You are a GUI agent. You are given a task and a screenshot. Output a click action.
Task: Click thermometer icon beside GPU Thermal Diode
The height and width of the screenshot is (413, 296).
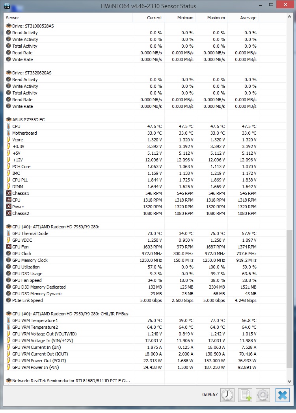click(x=8, y=233)
